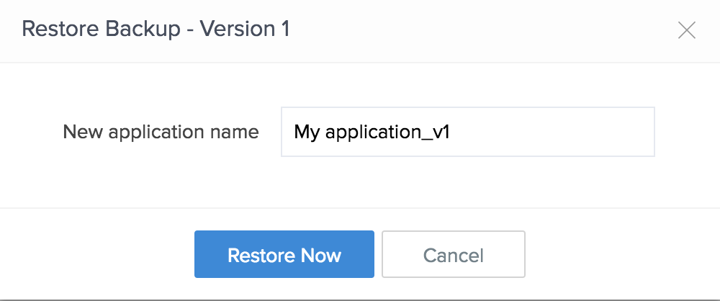This screenshot has height=301, width=720.
Task: Click the Cancel button
Action: tap(453, 254)
